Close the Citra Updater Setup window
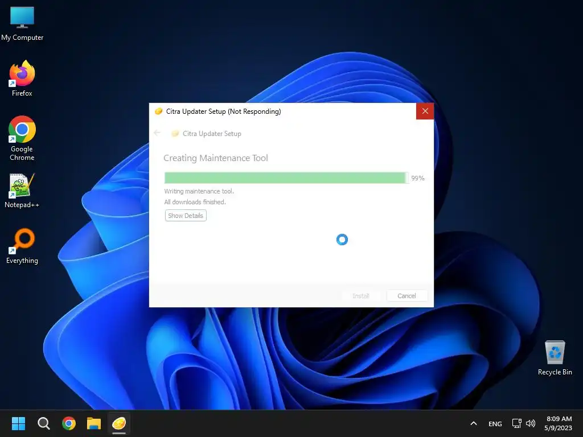The width and height of the screenshot is (583, 437). 425,111
